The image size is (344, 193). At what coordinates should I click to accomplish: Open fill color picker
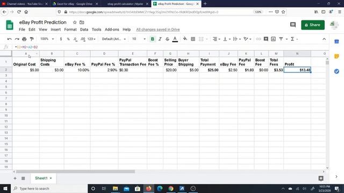pos(185,39)
